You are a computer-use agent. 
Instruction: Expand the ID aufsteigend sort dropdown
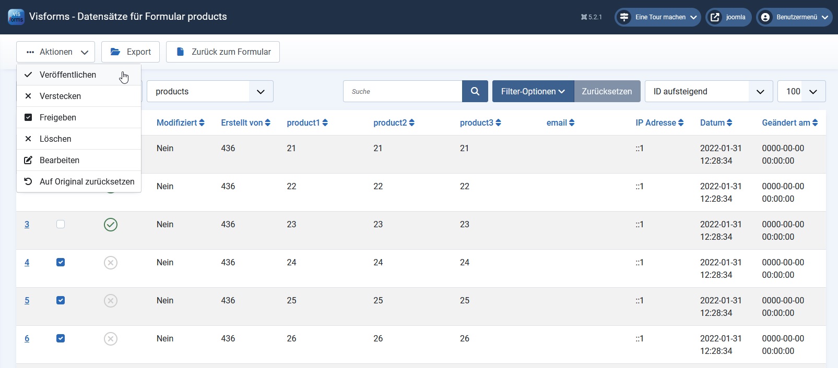pyautogui.click(x=709, y=91)
